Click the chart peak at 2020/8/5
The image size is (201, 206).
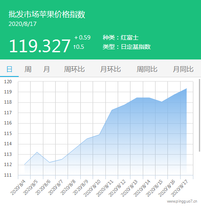[x=37, y=152]
